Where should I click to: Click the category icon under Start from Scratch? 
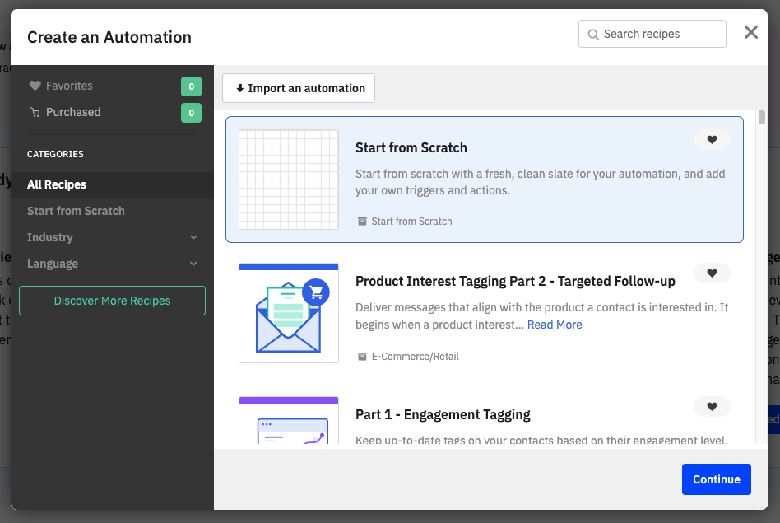362,222
